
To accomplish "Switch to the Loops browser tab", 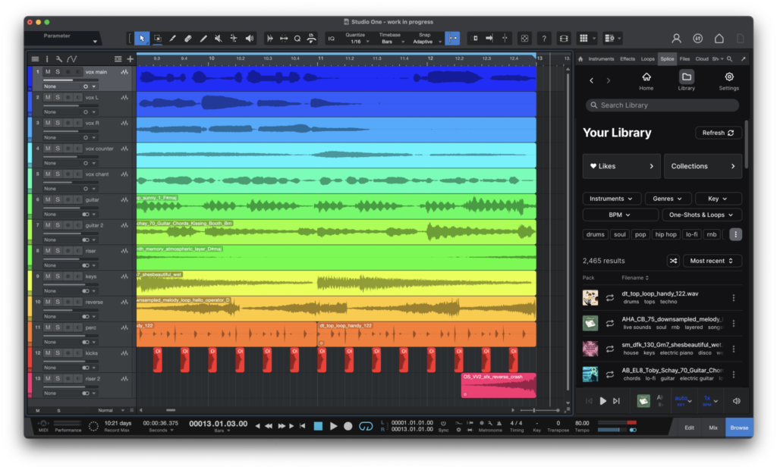I will point(647,58).
